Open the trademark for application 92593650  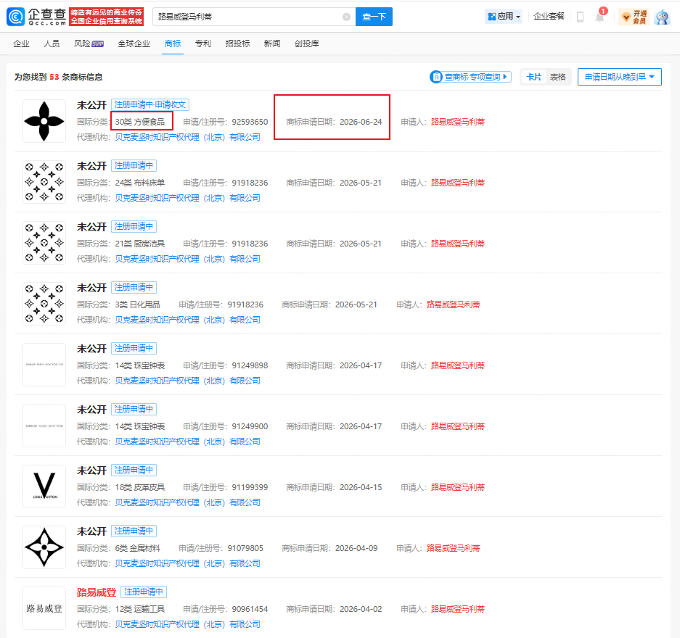click(44, 121)
